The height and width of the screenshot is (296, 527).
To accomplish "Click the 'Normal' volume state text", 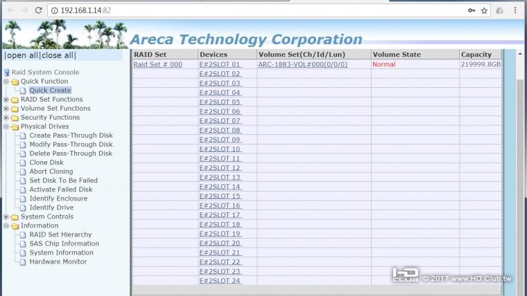I will point(384,64).
